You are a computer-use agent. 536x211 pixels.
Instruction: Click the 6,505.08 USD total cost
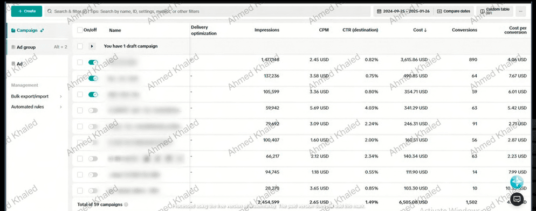pos(413,202)
